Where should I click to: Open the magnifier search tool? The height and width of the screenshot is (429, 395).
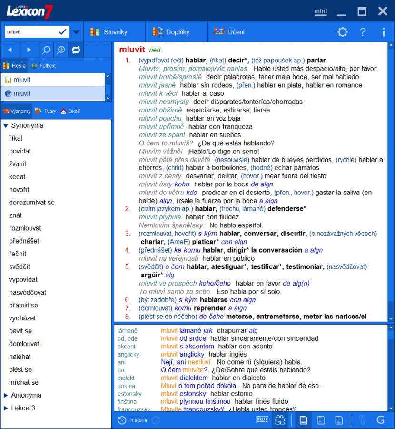pos(46,50)
